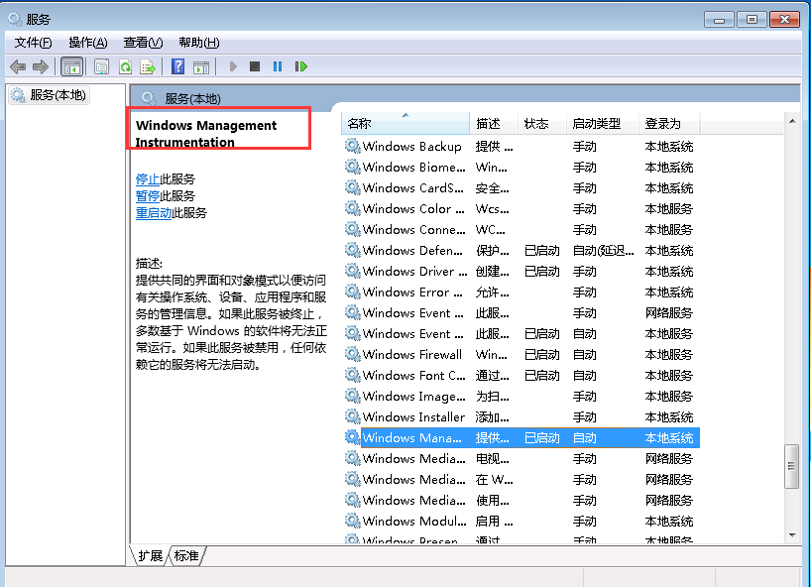Click the Export List toolbar icon

pos(148,66)
